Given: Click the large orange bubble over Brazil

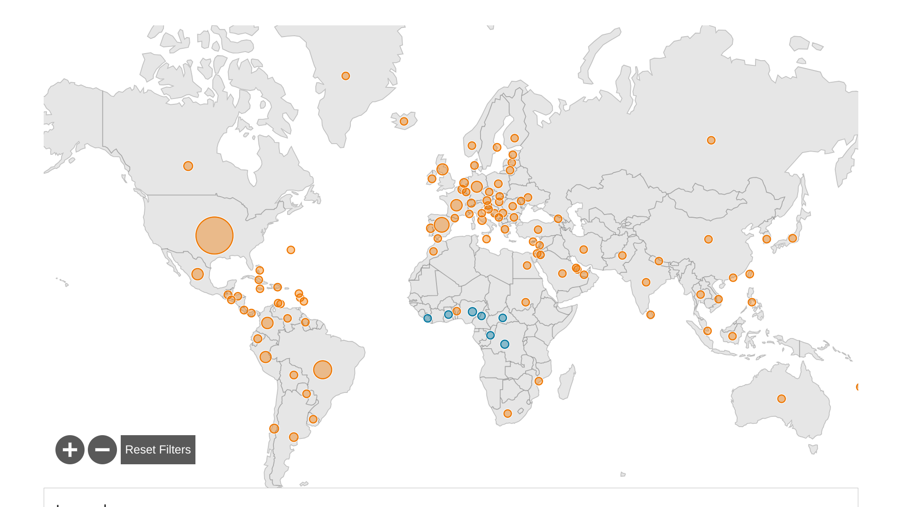Looking at the screenshot, I should coord(323,370).
